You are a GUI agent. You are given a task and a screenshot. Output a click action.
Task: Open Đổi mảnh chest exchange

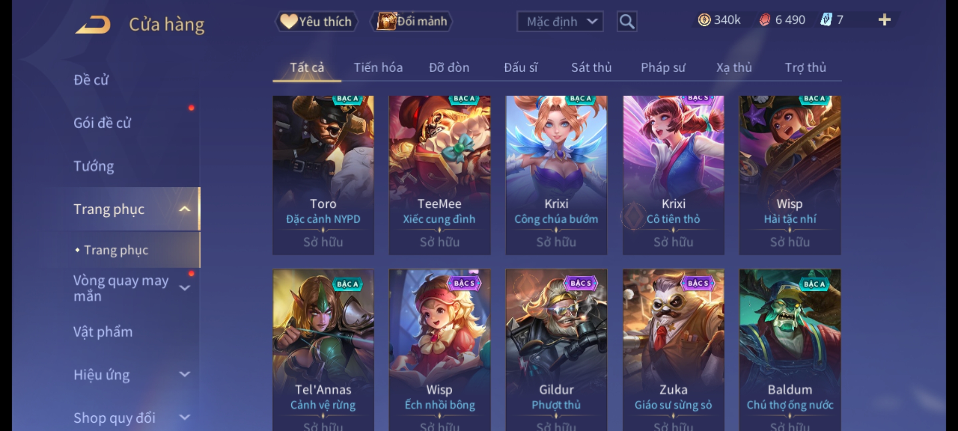coord(412,22)
